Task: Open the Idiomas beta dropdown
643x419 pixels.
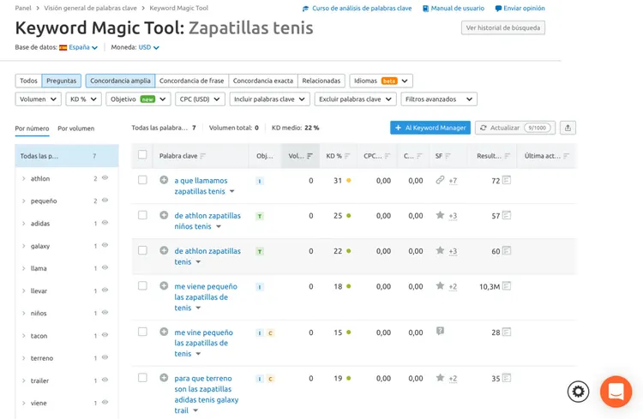Action: (381, 81)
